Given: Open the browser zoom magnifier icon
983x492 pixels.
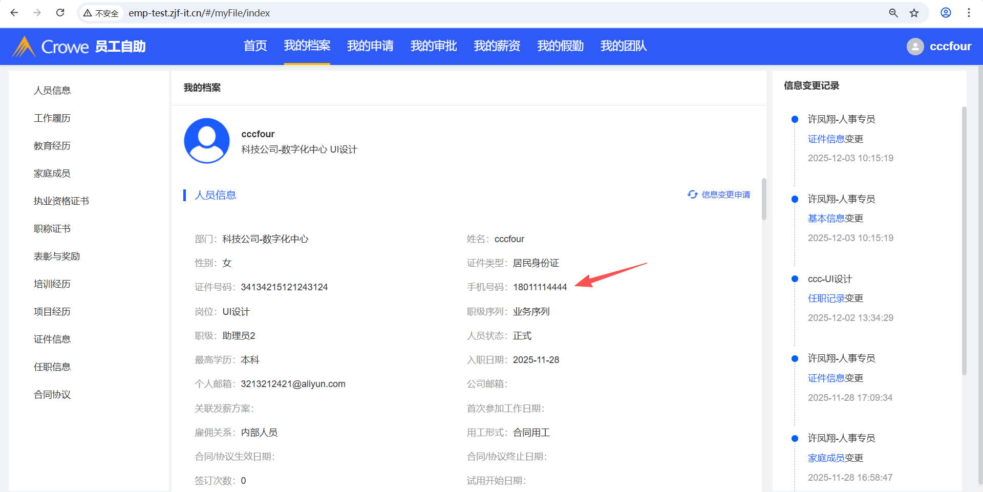Looking at the screenshot, I should tap(893, 13).
